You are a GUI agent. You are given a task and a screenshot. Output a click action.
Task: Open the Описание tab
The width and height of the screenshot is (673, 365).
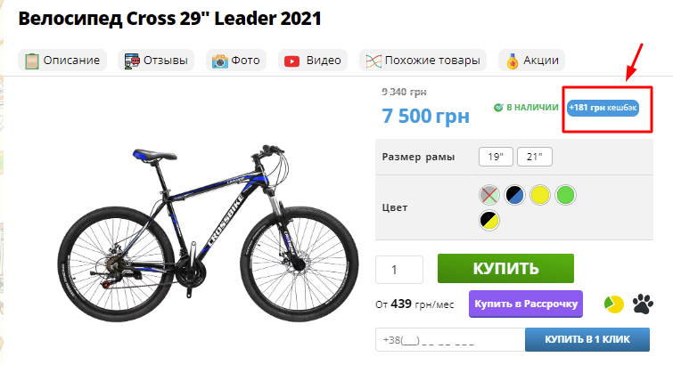point(62,61)
